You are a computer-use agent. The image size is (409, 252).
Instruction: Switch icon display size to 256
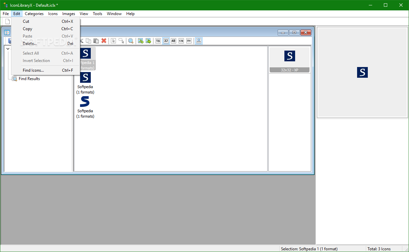[x=189, y=41]
